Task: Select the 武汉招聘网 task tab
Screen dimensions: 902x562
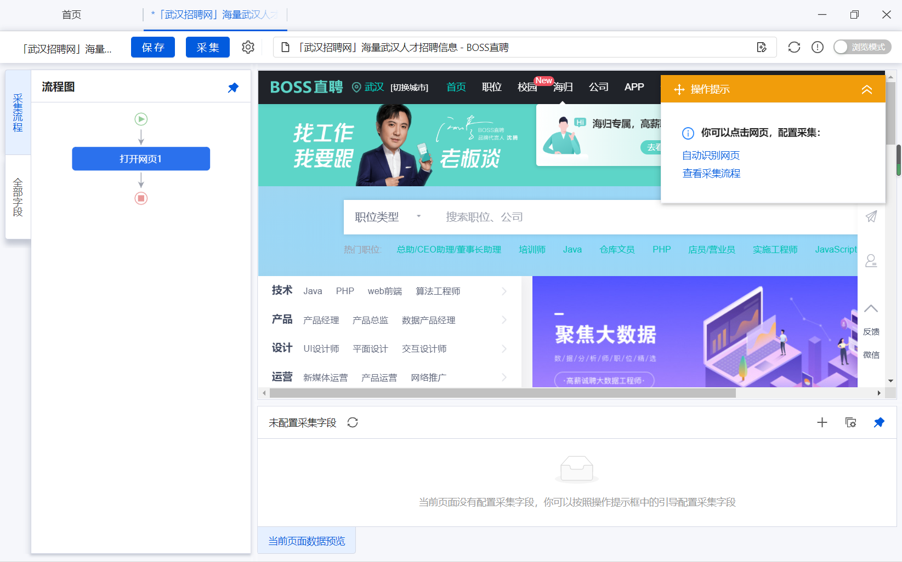Action: [215, 15]
